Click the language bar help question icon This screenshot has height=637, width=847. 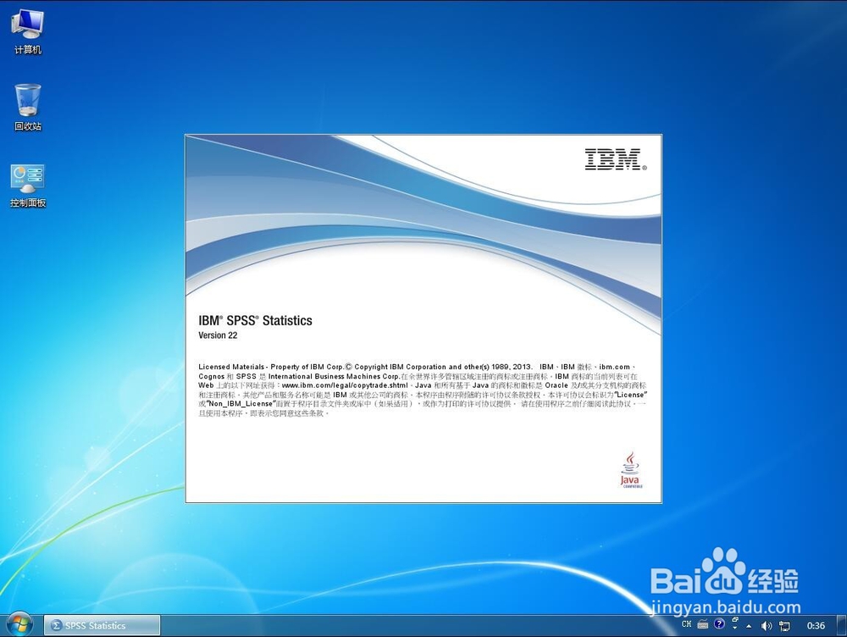pos(719,624)
